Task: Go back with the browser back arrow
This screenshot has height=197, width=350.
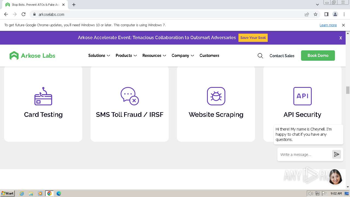Action: [6, 15]
